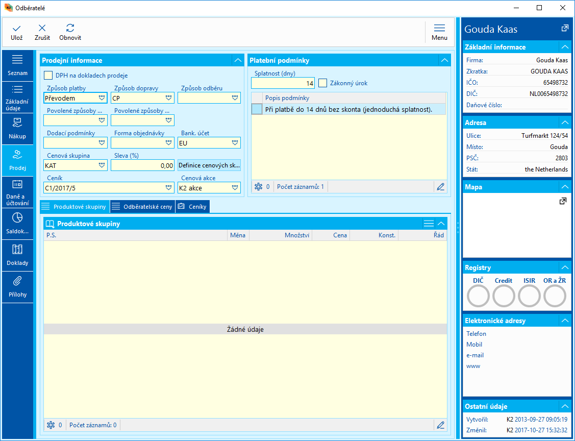Open the Seznam sidebar section
This screenshot has height=441, width=575.
tap(17, 66)
